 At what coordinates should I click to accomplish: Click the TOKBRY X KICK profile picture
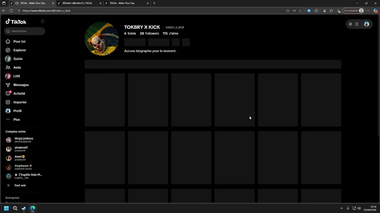point(102,38)
